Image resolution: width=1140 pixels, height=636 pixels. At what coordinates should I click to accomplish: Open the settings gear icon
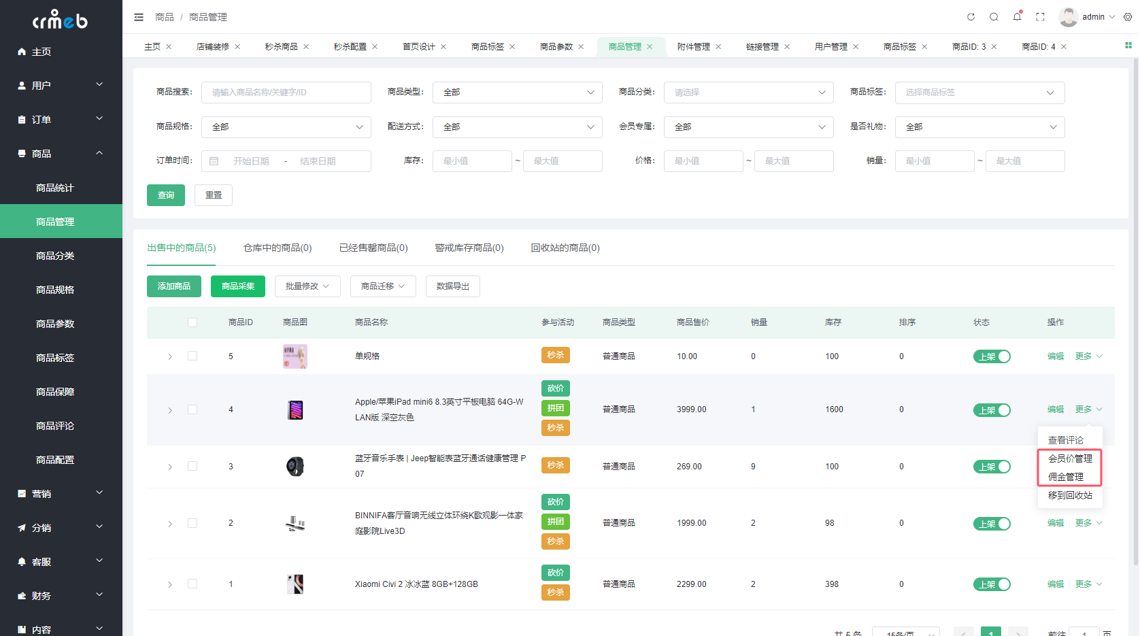click(x=1127, y=17)
